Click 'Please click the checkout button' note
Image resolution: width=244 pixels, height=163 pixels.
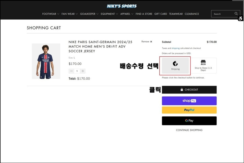(183, 78)
